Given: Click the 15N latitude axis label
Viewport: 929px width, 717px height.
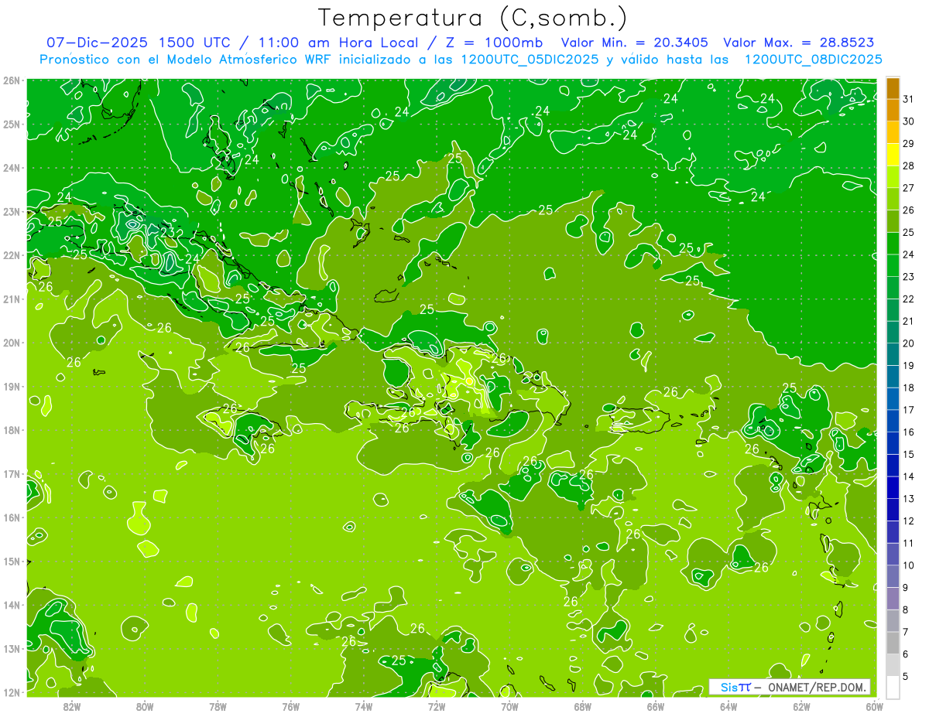Looking at the screenshot, I should click(12, 561).
